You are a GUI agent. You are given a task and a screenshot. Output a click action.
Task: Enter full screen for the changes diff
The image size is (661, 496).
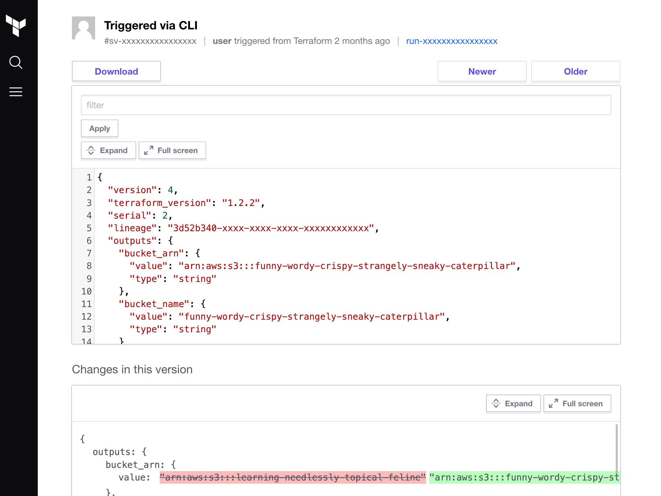577,403
